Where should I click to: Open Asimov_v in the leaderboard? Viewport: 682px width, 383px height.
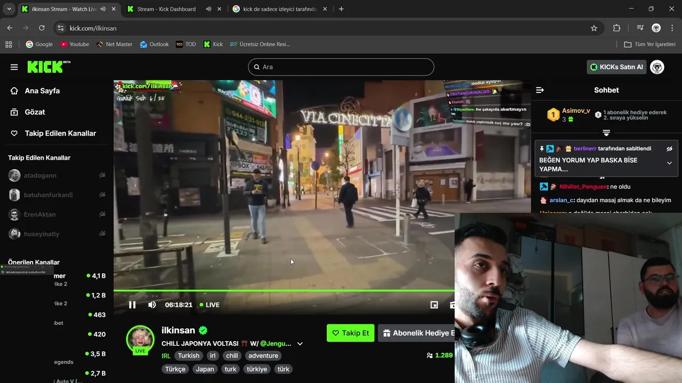[x=576, y=111]
